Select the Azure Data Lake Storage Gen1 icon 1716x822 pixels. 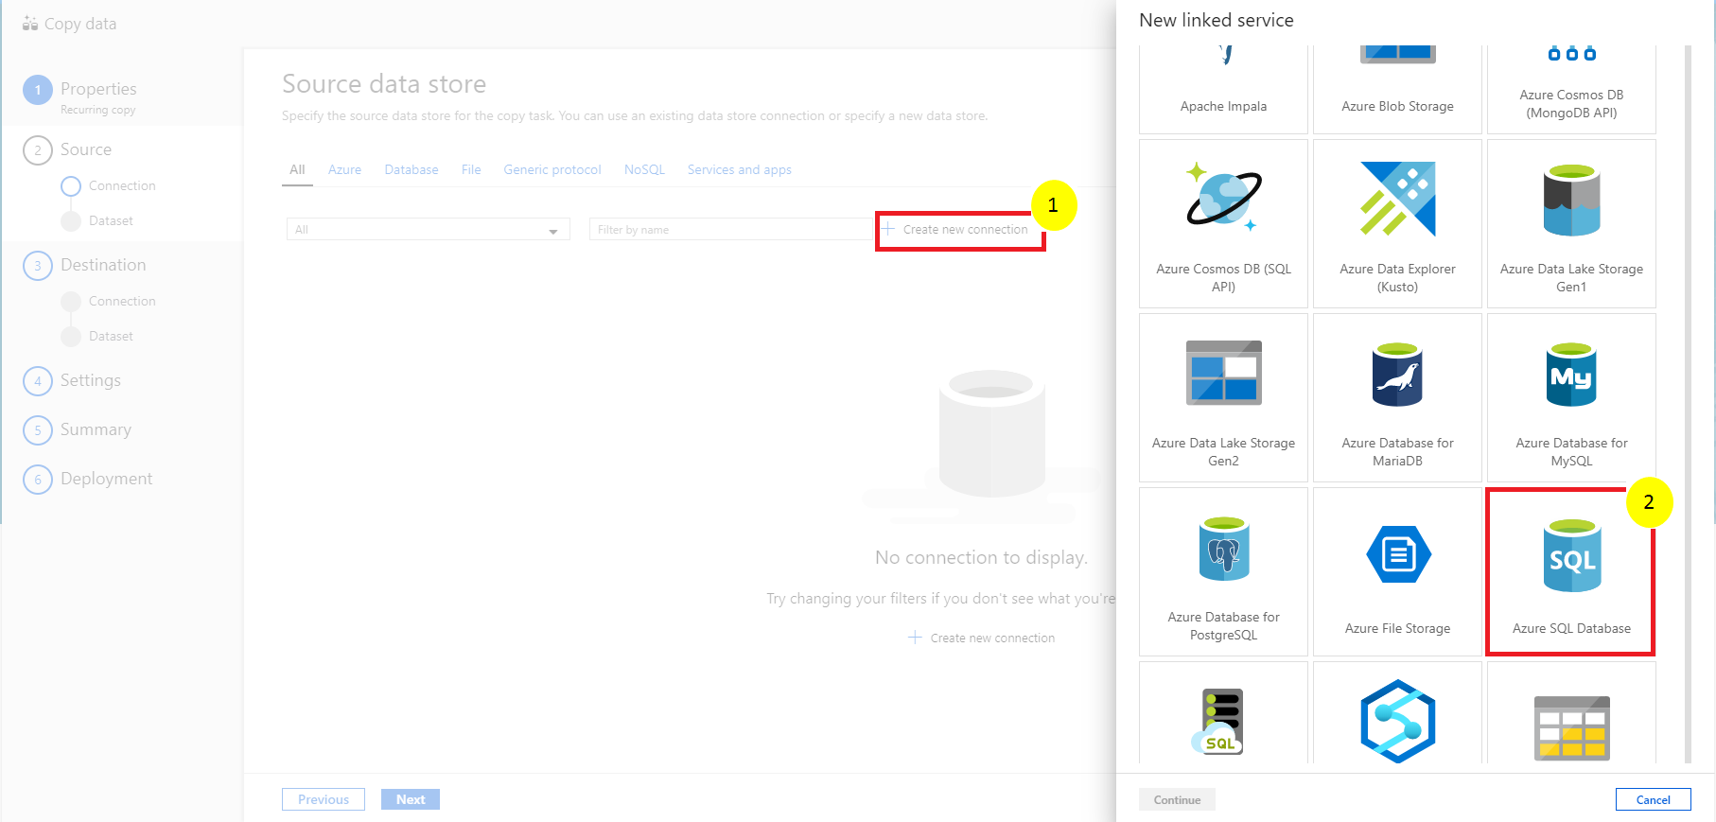click(1571, 200)
